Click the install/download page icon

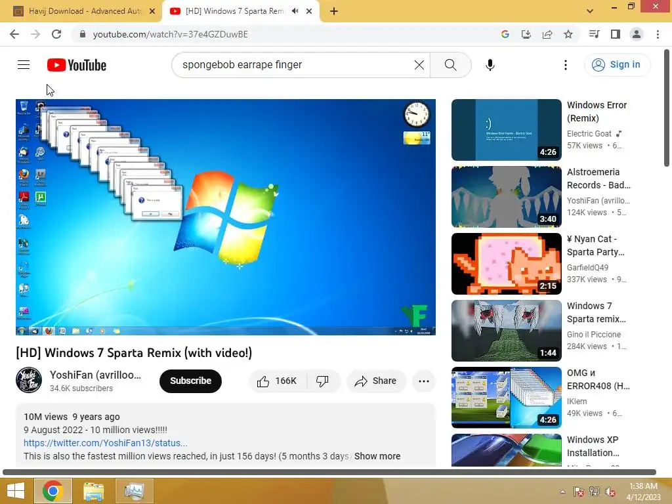coord(526,34)
